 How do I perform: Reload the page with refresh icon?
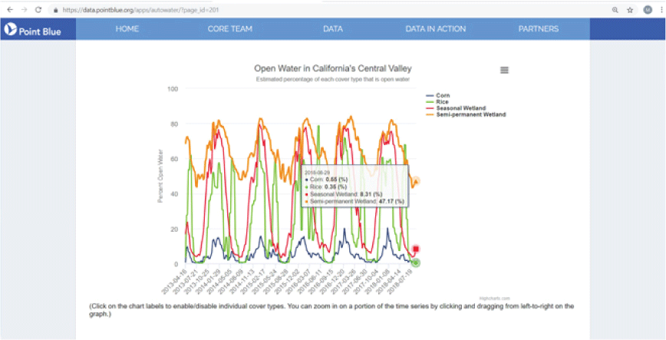click(x=38, y=10)
